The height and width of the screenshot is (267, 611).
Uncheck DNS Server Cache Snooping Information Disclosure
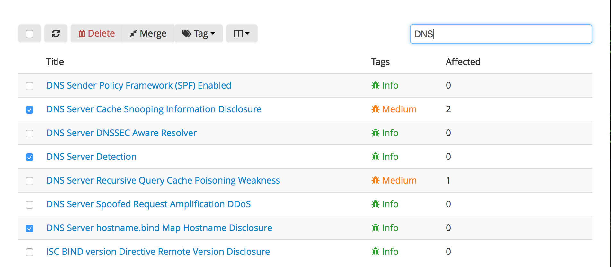(x=29, y=110)
